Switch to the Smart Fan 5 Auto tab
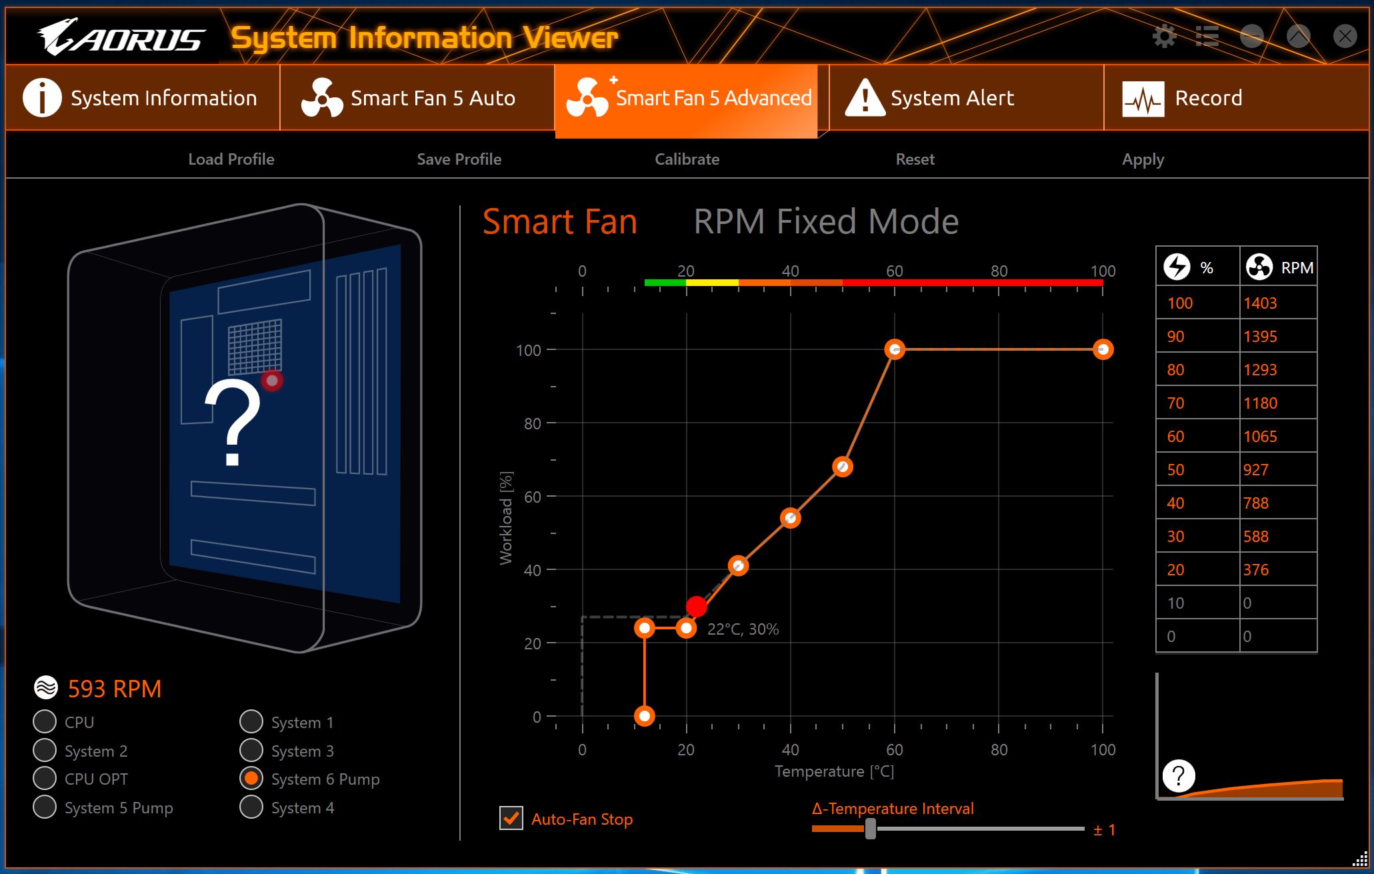Image resolution: width=1374 pixels, height=874 pixels. click(x=417, y=97)
